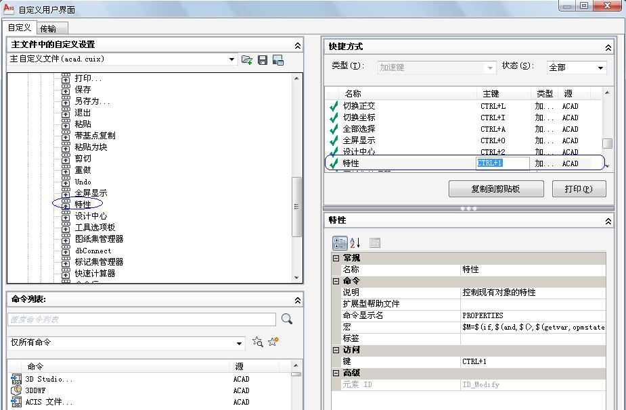Select 特性 in the customization tree
This screenshot has width=626, height=410.
83,205
